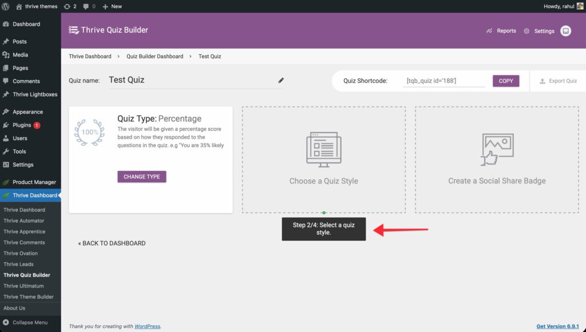Open the updates icon showing 2

71,6
